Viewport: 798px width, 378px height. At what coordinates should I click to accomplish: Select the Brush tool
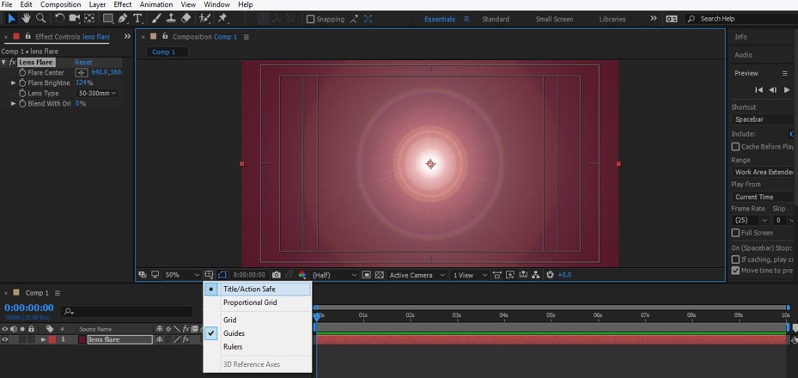[156, 19]
